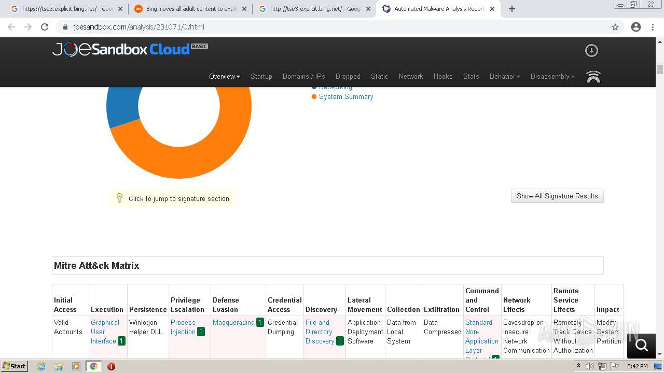
Task: Click the vertical page scrollbar thumb
Action: [x=660, y=69]
